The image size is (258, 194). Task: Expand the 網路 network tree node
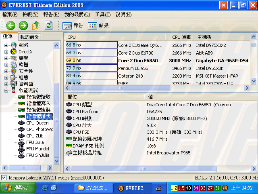pos(6,45)
